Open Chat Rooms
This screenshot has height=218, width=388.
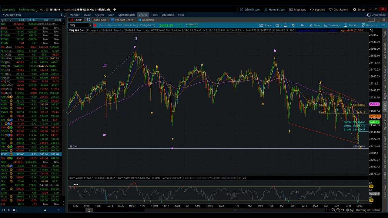(339, 9)
